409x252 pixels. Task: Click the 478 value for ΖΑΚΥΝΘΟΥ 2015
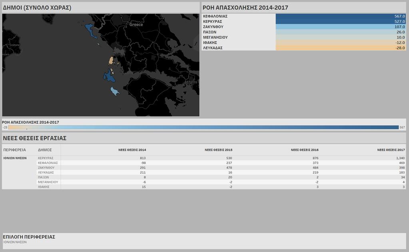tap(229, 167)
